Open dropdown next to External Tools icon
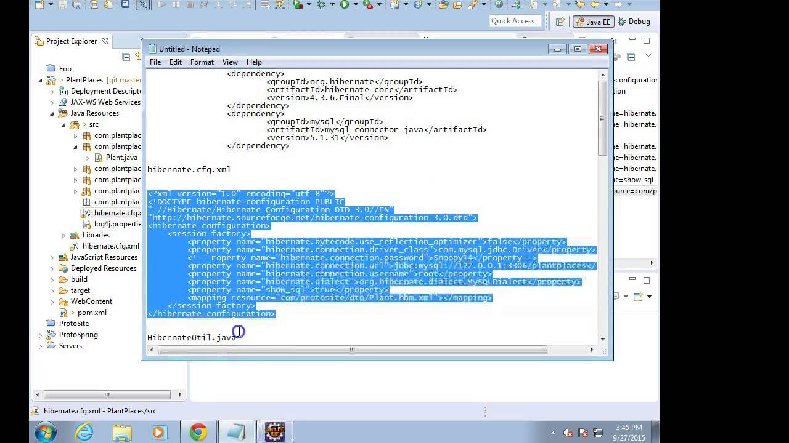 pyautogui.click(x=379, y=5)
